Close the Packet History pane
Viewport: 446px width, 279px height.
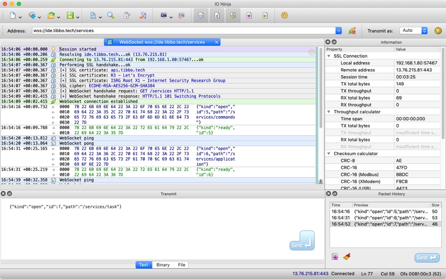329,194
